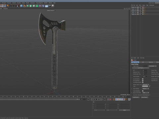Click the green Extrude generator icon

(31, 6)
